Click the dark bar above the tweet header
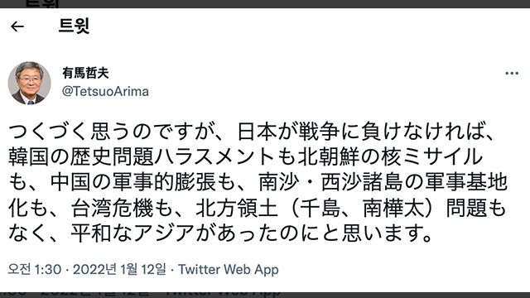530x298 pixels. (x=265, y=3)
